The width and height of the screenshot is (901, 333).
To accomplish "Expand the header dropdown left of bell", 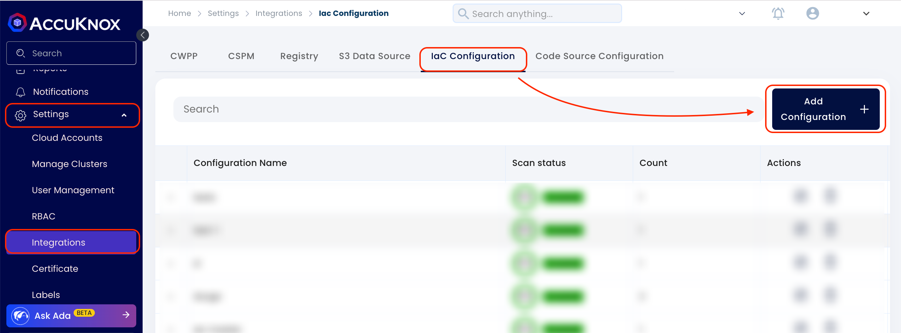I will point(742,13).
